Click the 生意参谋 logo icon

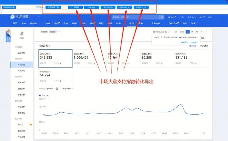(13, 17)
